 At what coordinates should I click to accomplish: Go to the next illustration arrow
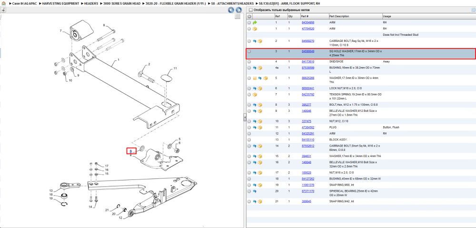click(238, 10)
